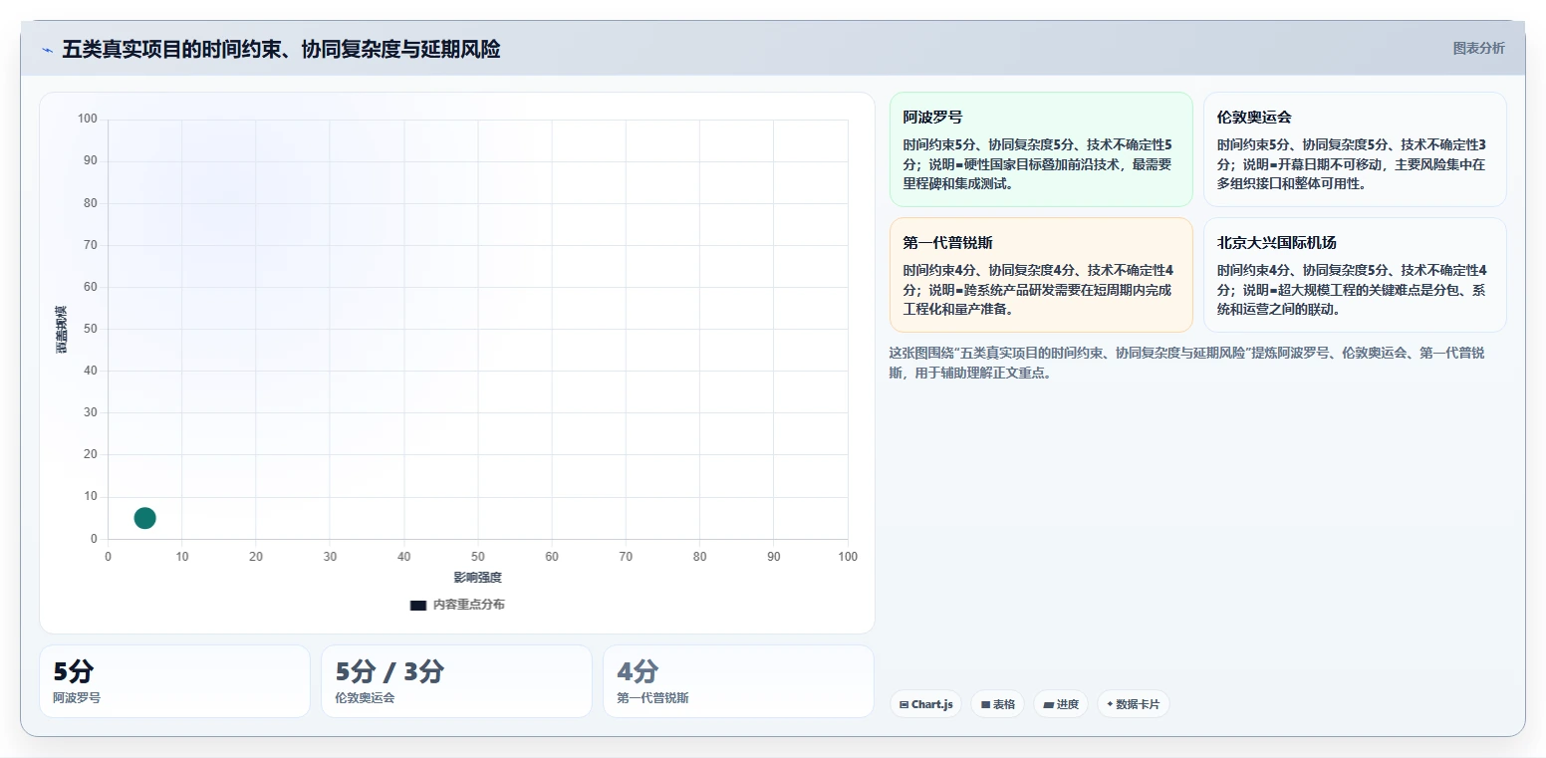Click the 进度 tag
This screenshot has height=758, width=1546.
(1061, 704)
